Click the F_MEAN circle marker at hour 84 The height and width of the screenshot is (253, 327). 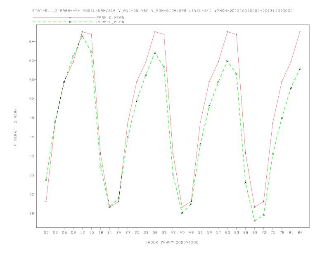(x=300, y=69)
